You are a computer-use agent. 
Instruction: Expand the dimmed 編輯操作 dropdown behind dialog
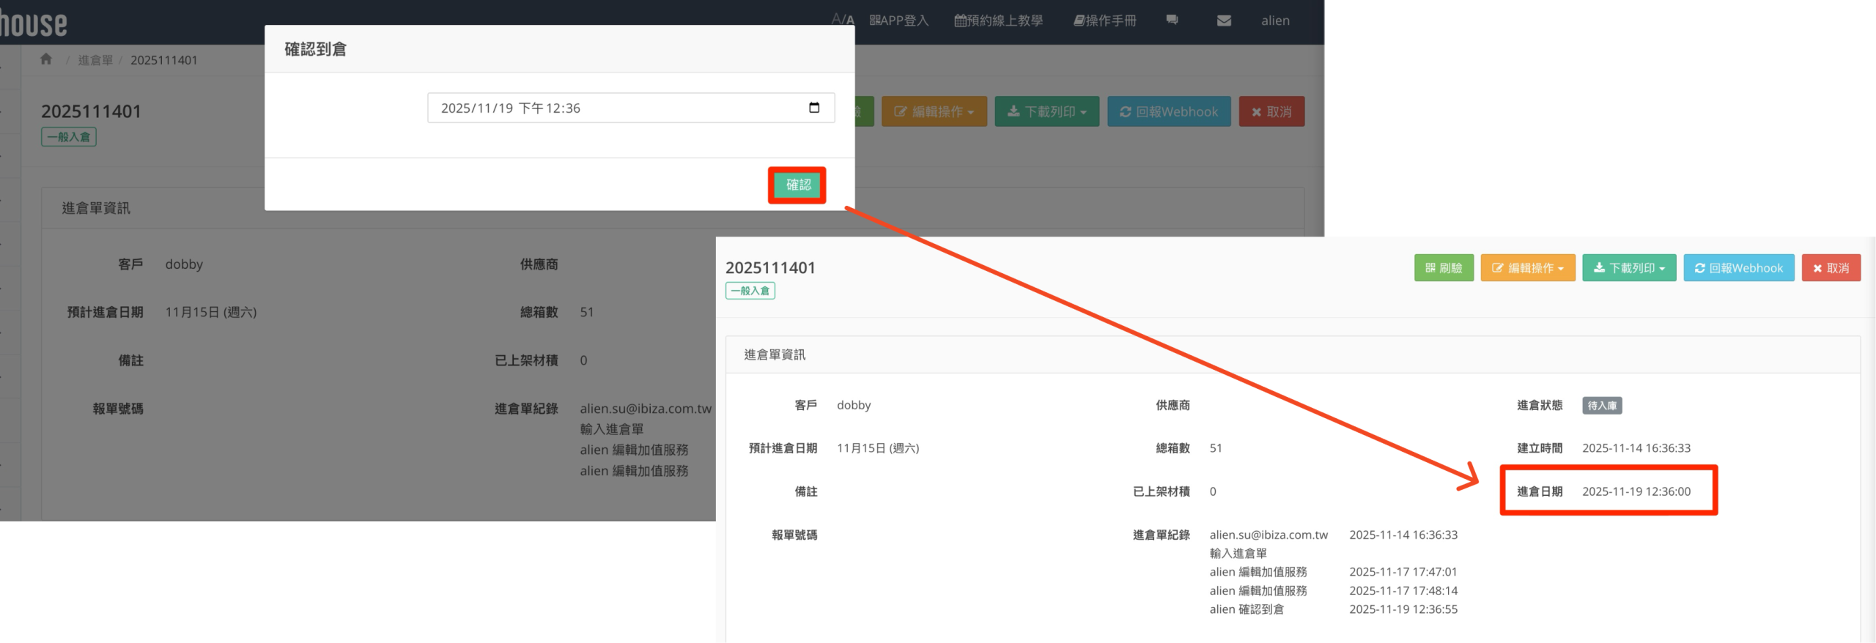(x=934, y=111)
